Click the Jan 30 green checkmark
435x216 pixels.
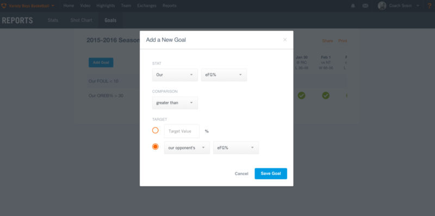(301, 96)
